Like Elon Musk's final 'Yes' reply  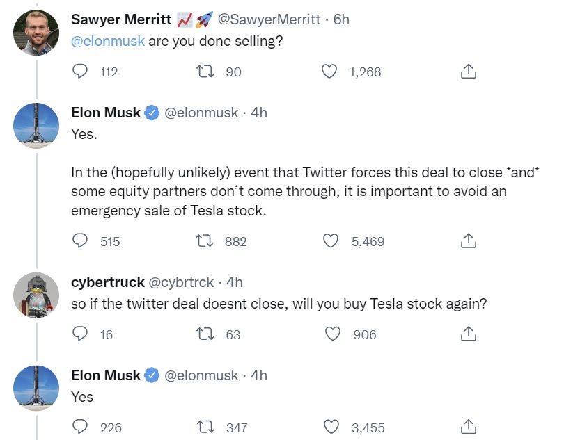[331, 427]
